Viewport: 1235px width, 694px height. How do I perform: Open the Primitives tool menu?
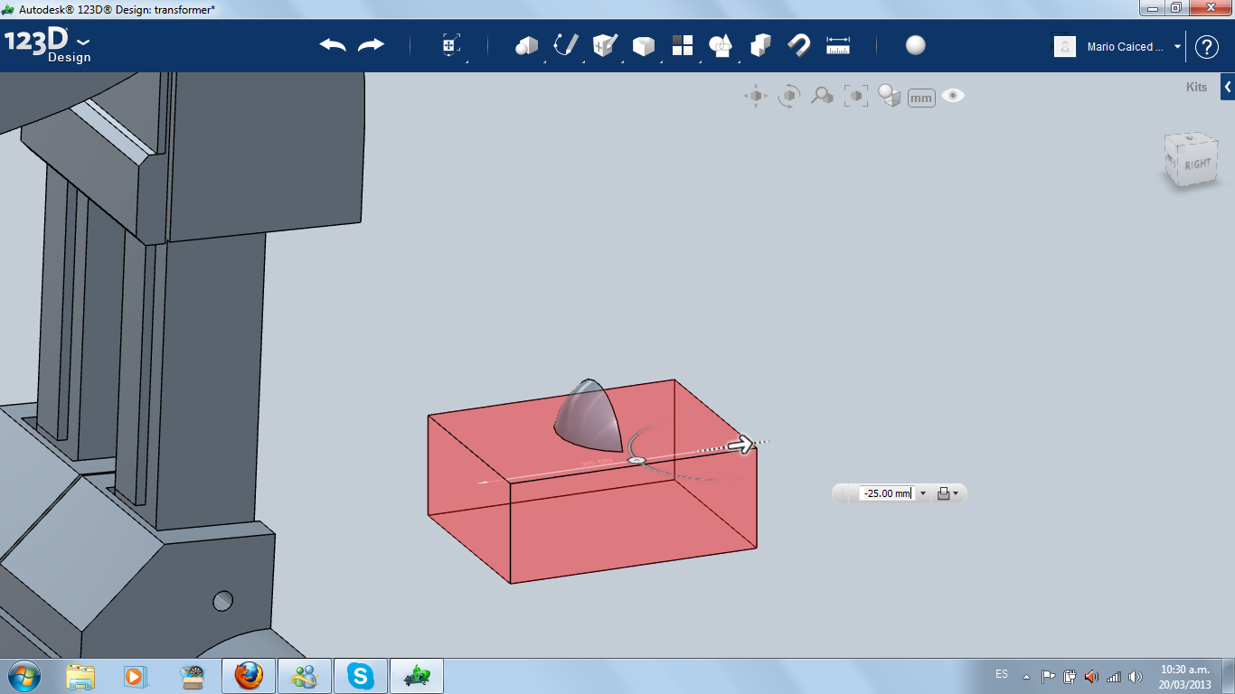tap(527, 45)
